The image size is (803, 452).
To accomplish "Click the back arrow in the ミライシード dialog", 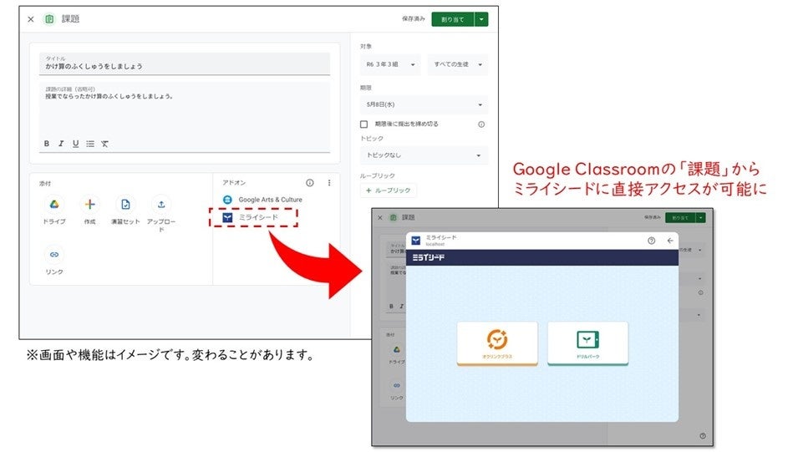I will (670, 241).
